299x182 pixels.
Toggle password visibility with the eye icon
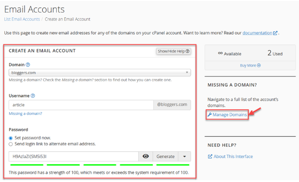(x=146, y=156)
